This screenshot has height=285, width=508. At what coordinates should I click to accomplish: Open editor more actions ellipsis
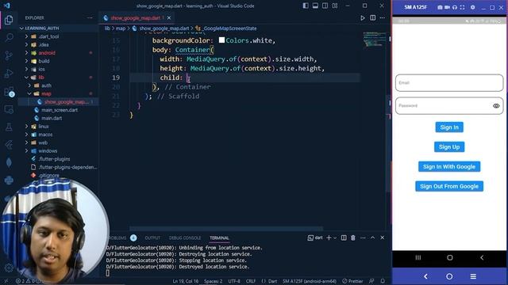coord(383,17)
